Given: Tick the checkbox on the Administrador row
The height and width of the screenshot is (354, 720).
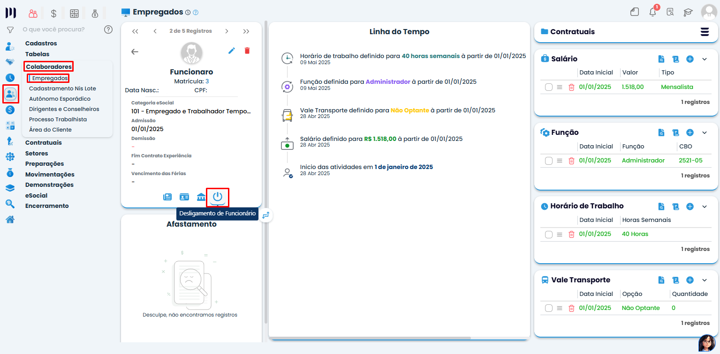Looking at the screenshot, I should click(549, 161).
